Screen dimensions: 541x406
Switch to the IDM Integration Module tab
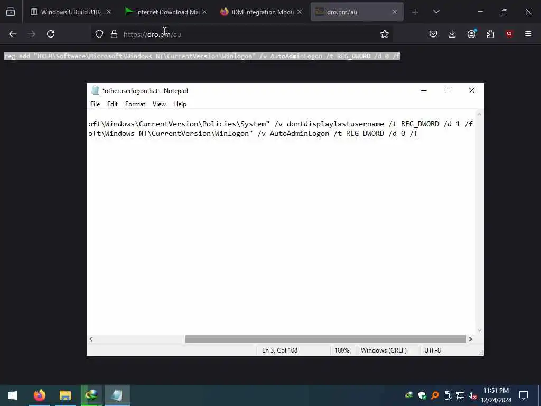pos(261,12)
